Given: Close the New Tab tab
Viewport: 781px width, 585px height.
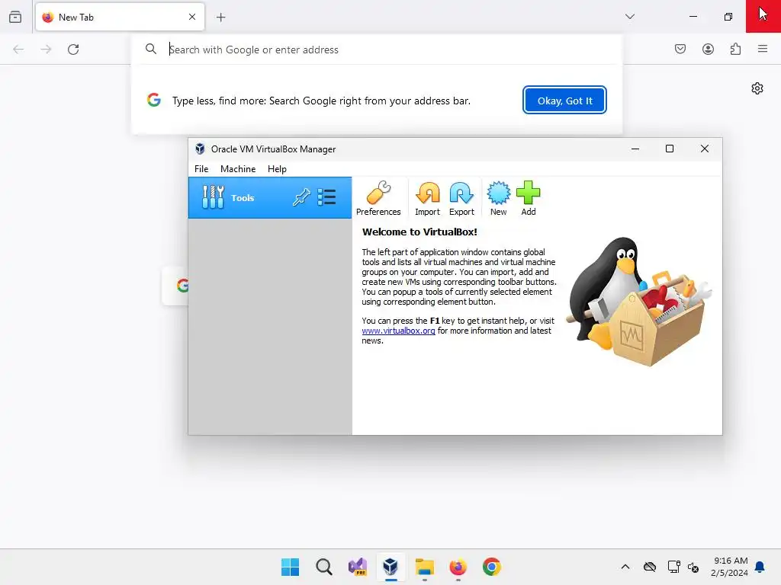Looking at the screenshot, I should coord(192,17).
